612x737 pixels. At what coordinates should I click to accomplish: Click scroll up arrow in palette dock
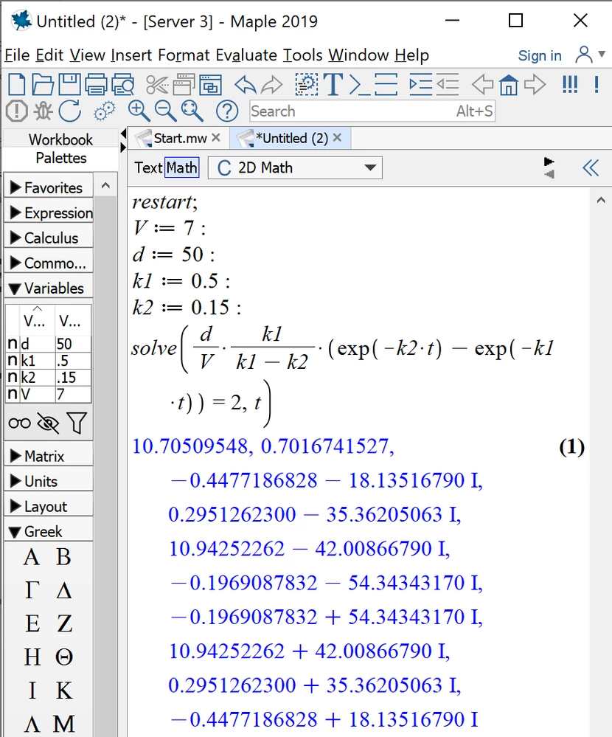105,186
